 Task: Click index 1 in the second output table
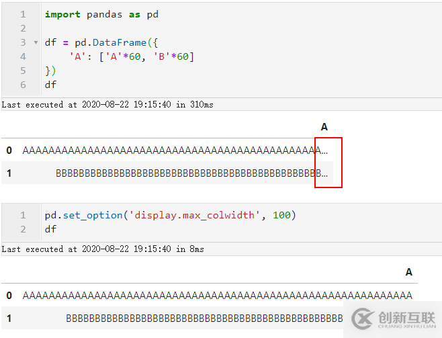pyautogui.click(x=9, y=319)
